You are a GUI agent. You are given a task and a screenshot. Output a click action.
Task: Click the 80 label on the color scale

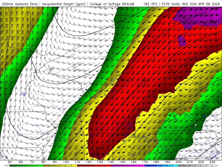click(x=44, y=162)
